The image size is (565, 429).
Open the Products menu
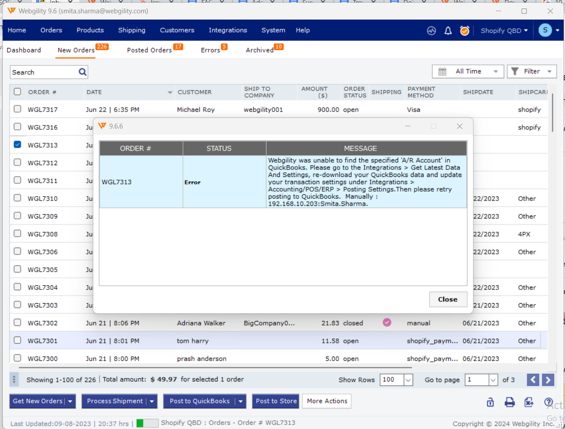pyautogui.click(x=90, y=30)
